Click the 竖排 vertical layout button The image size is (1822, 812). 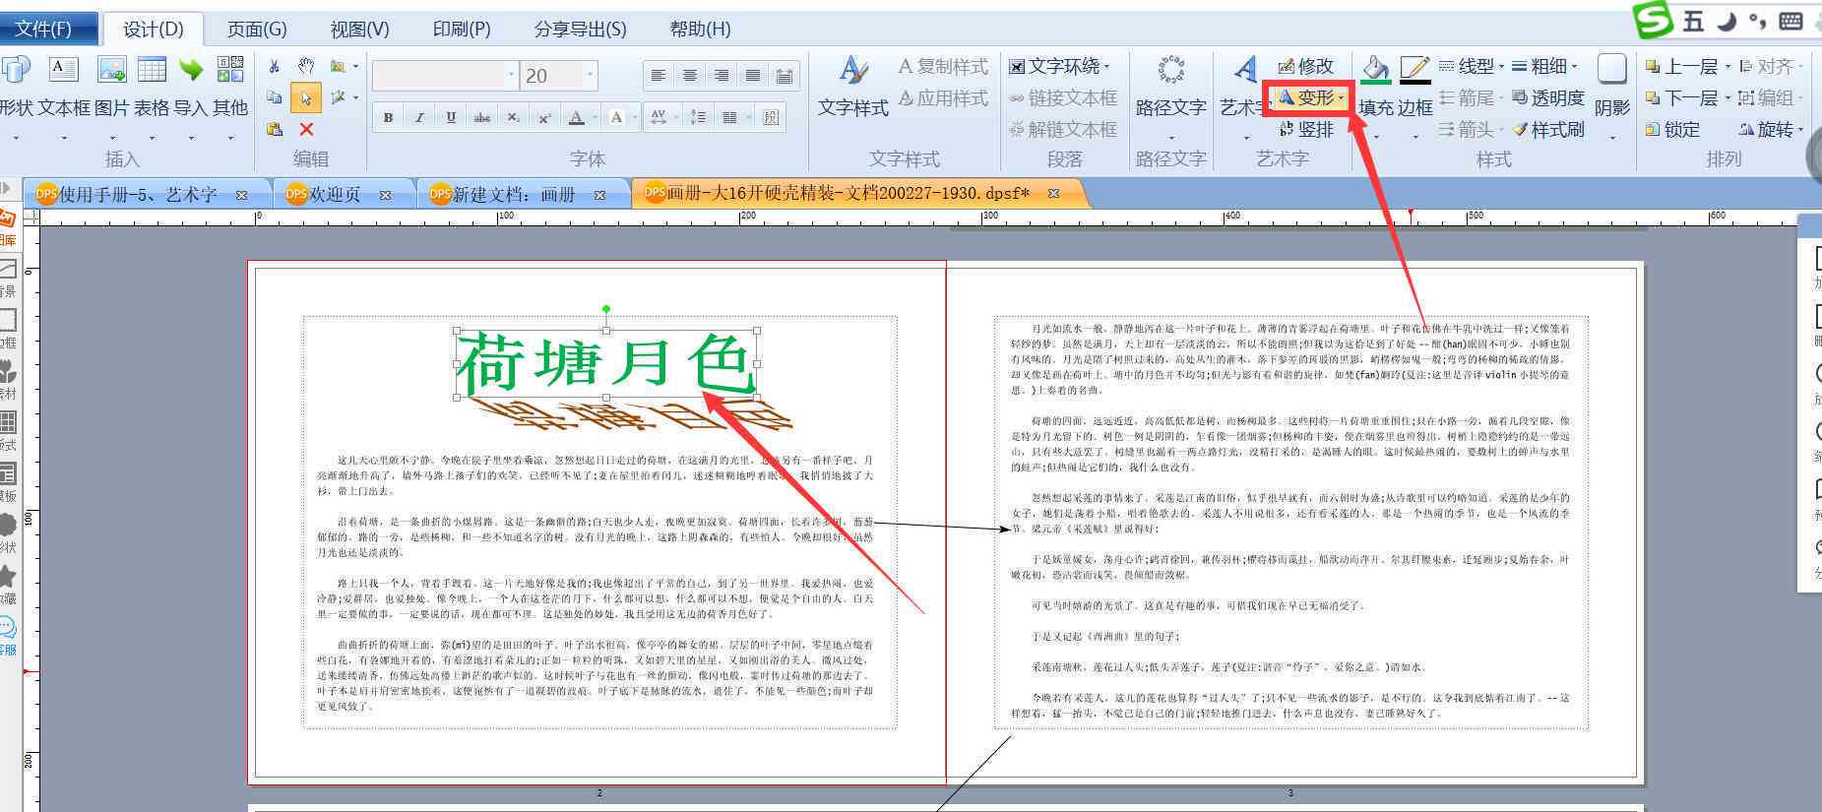1306,129
